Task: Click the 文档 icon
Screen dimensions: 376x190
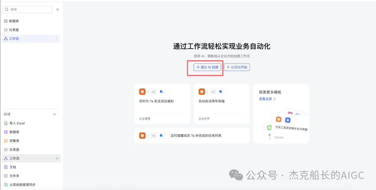Action: [x=6, y=167]
